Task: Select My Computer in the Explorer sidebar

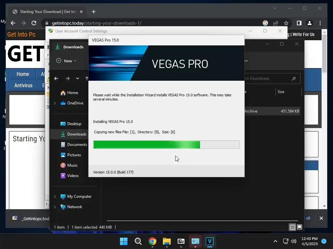Action: point(76,196)
